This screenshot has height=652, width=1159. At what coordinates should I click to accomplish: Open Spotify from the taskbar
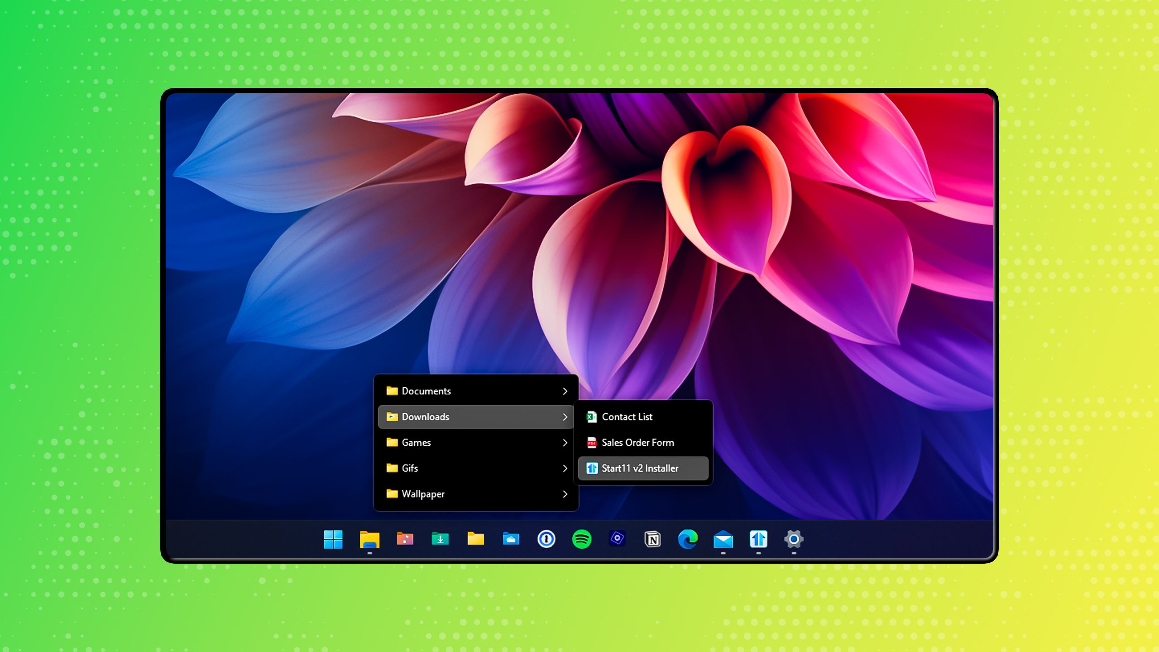coord(581,539)
